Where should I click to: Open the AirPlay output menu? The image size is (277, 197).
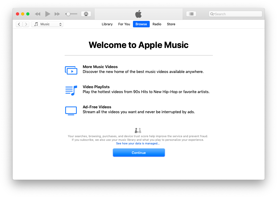[x=86, y=14]
